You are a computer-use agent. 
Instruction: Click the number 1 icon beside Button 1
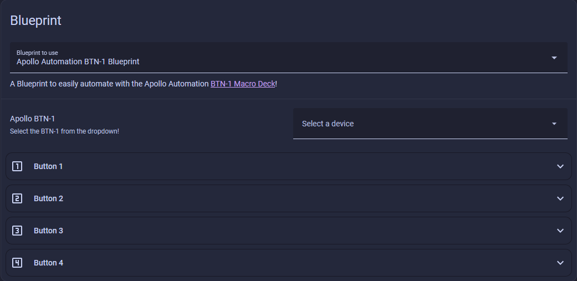pyautogui.click(x=17, y=166)
